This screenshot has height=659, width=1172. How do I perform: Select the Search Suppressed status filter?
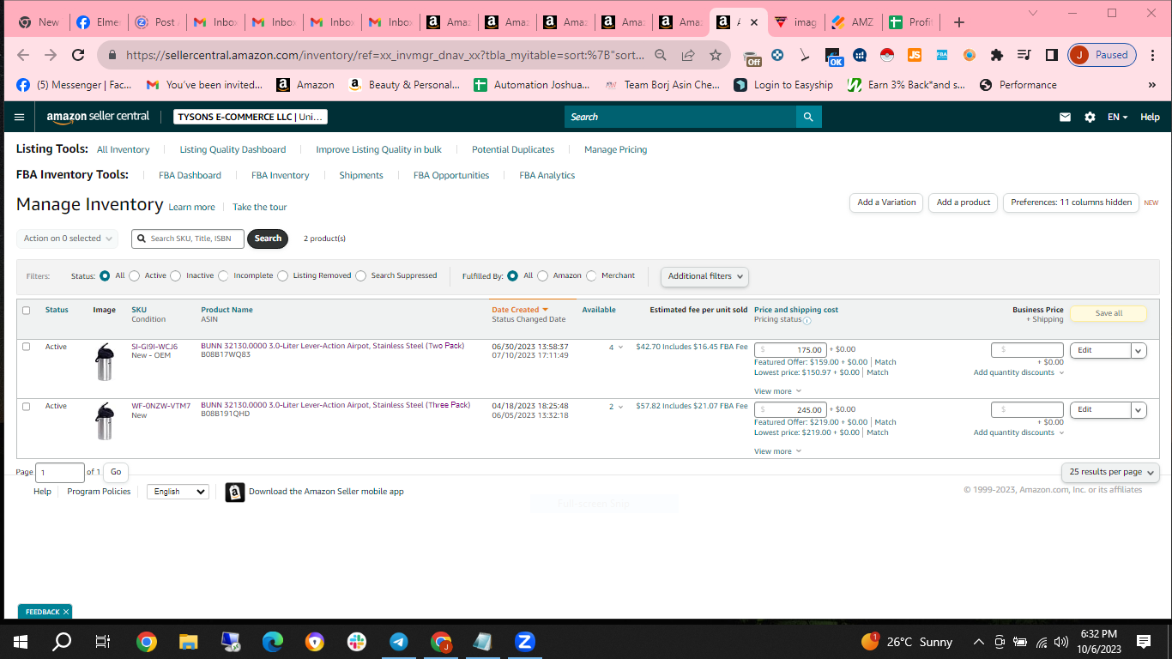(360, 276)
